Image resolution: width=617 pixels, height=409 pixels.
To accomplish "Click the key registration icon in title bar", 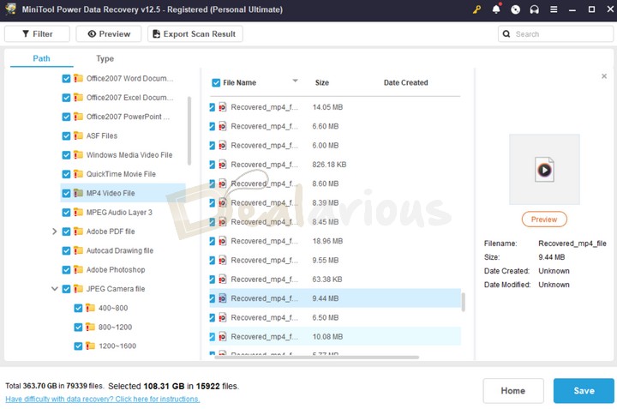I will [477, 9].
